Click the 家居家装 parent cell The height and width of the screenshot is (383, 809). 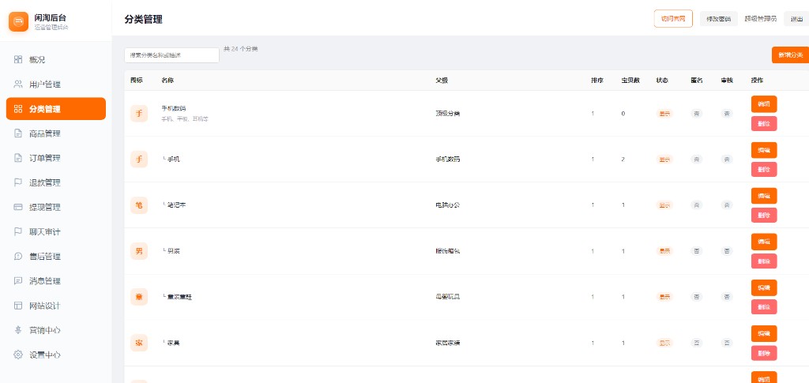coord(447,343)
